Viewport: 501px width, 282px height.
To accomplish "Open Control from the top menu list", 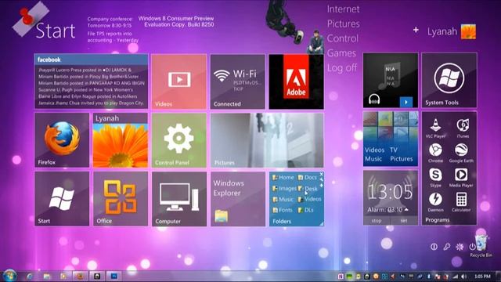I will pos(343,38).
